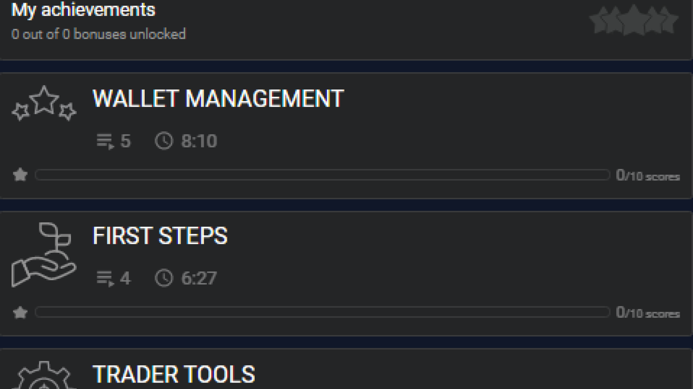Click the First Steps 0/10 scores label
Viewport: 693px width, 389px height.
pyautogui.click(x=648, y=312)
